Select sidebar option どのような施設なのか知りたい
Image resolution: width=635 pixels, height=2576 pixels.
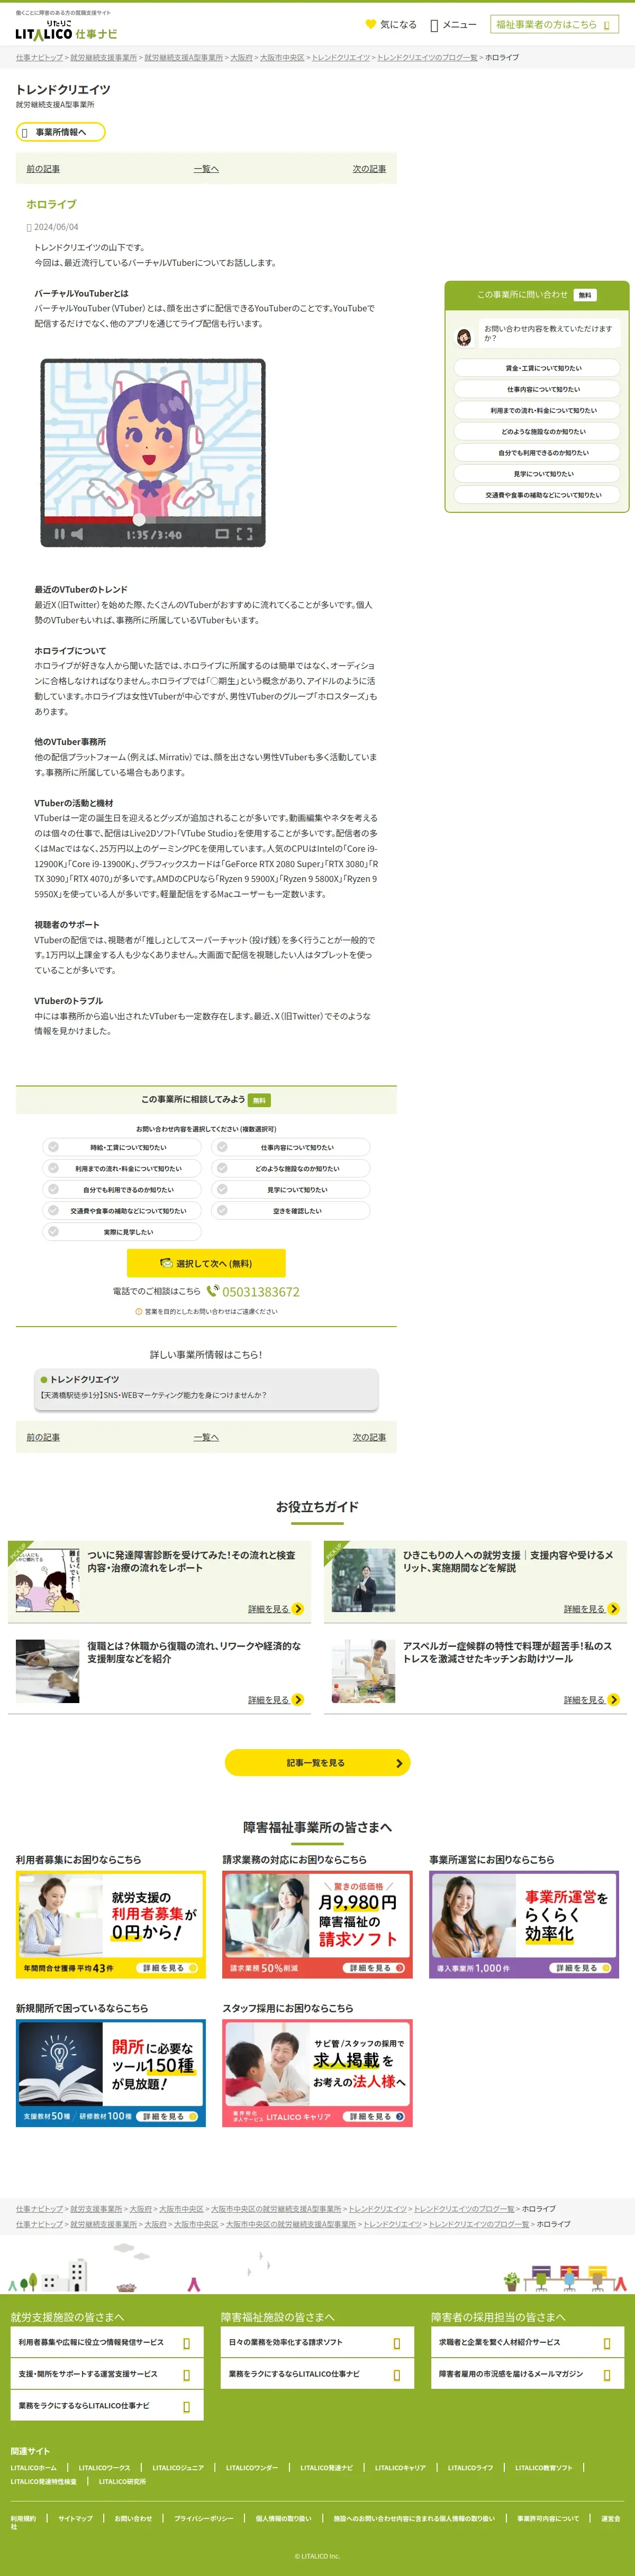point(537,431)
